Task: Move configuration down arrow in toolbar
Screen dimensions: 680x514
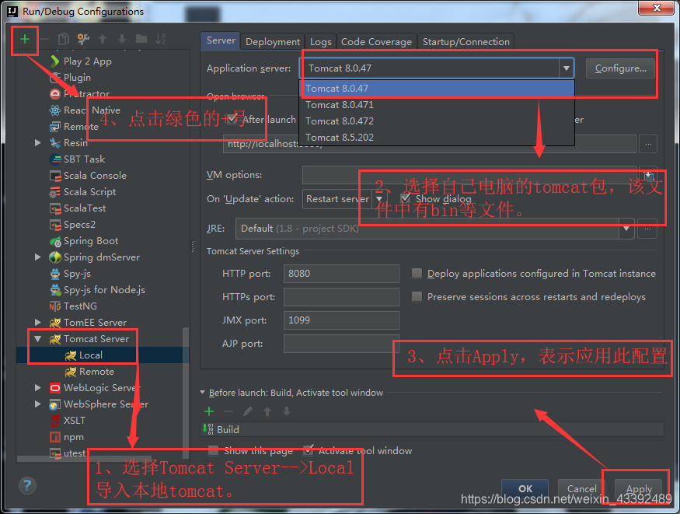Action: click(122, 39)
